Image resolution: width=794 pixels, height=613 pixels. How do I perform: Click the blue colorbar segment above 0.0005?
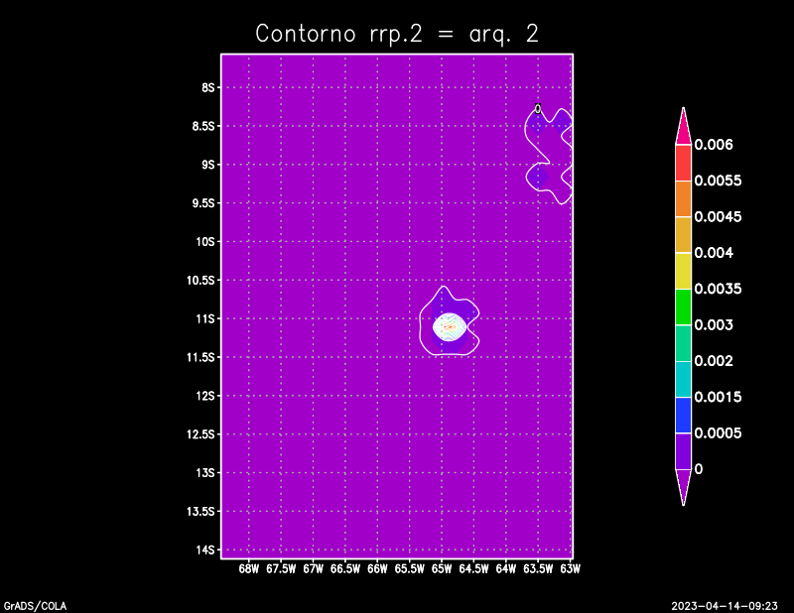(683, 415)
